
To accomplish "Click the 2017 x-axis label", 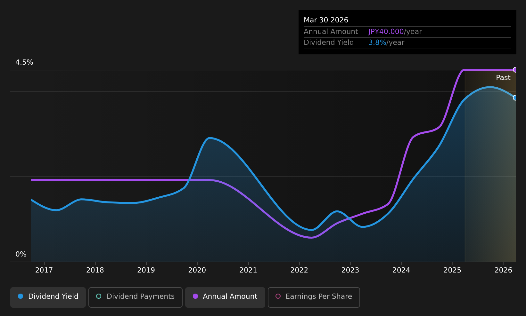I will pos(44,270).
